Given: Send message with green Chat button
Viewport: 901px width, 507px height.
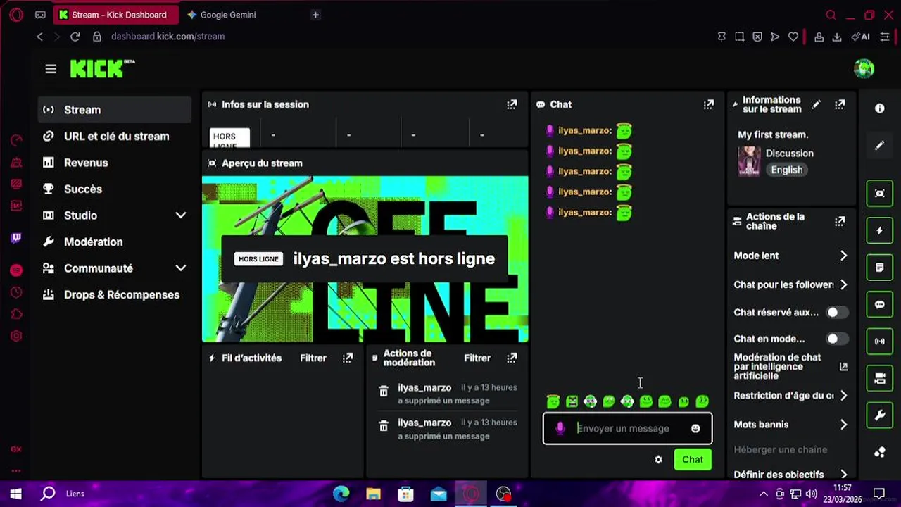Looking at the screenshot, I should [693, 459].
